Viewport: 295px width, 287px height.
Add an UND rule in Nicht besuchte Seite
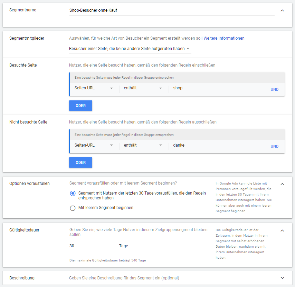pos(274,146)
